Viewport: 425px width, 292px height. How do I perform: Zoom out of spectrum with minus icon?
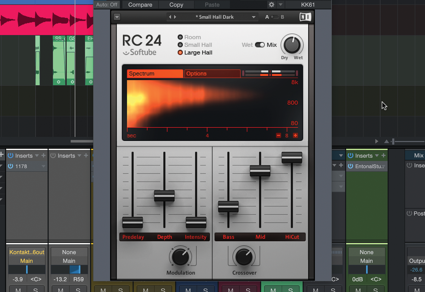(x=278, y=135)
